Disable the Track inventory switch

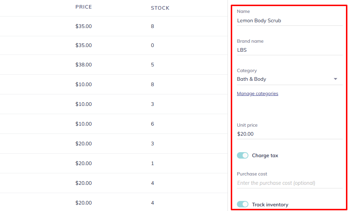243,205
